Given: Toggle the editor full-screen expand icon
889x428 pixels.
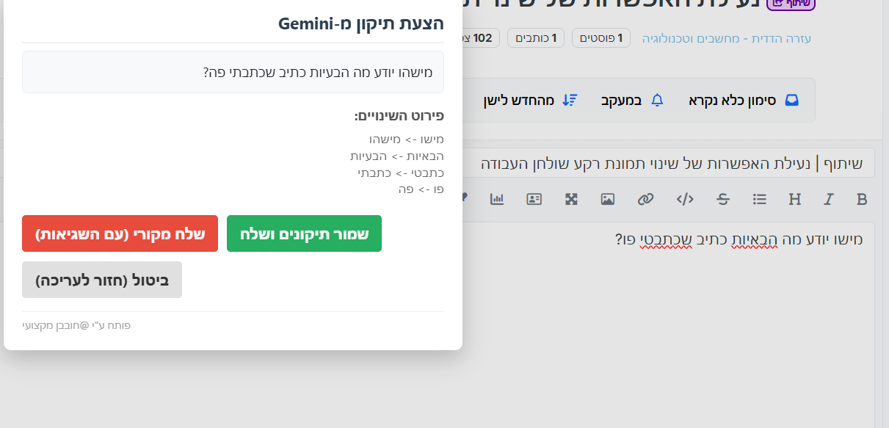Looking at the screenshot, I should click(571, 199).
